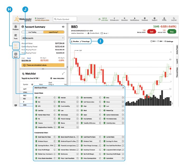Click the video icon at sidebar bottom
The image size is (185, 168).
tap(16, 105)
